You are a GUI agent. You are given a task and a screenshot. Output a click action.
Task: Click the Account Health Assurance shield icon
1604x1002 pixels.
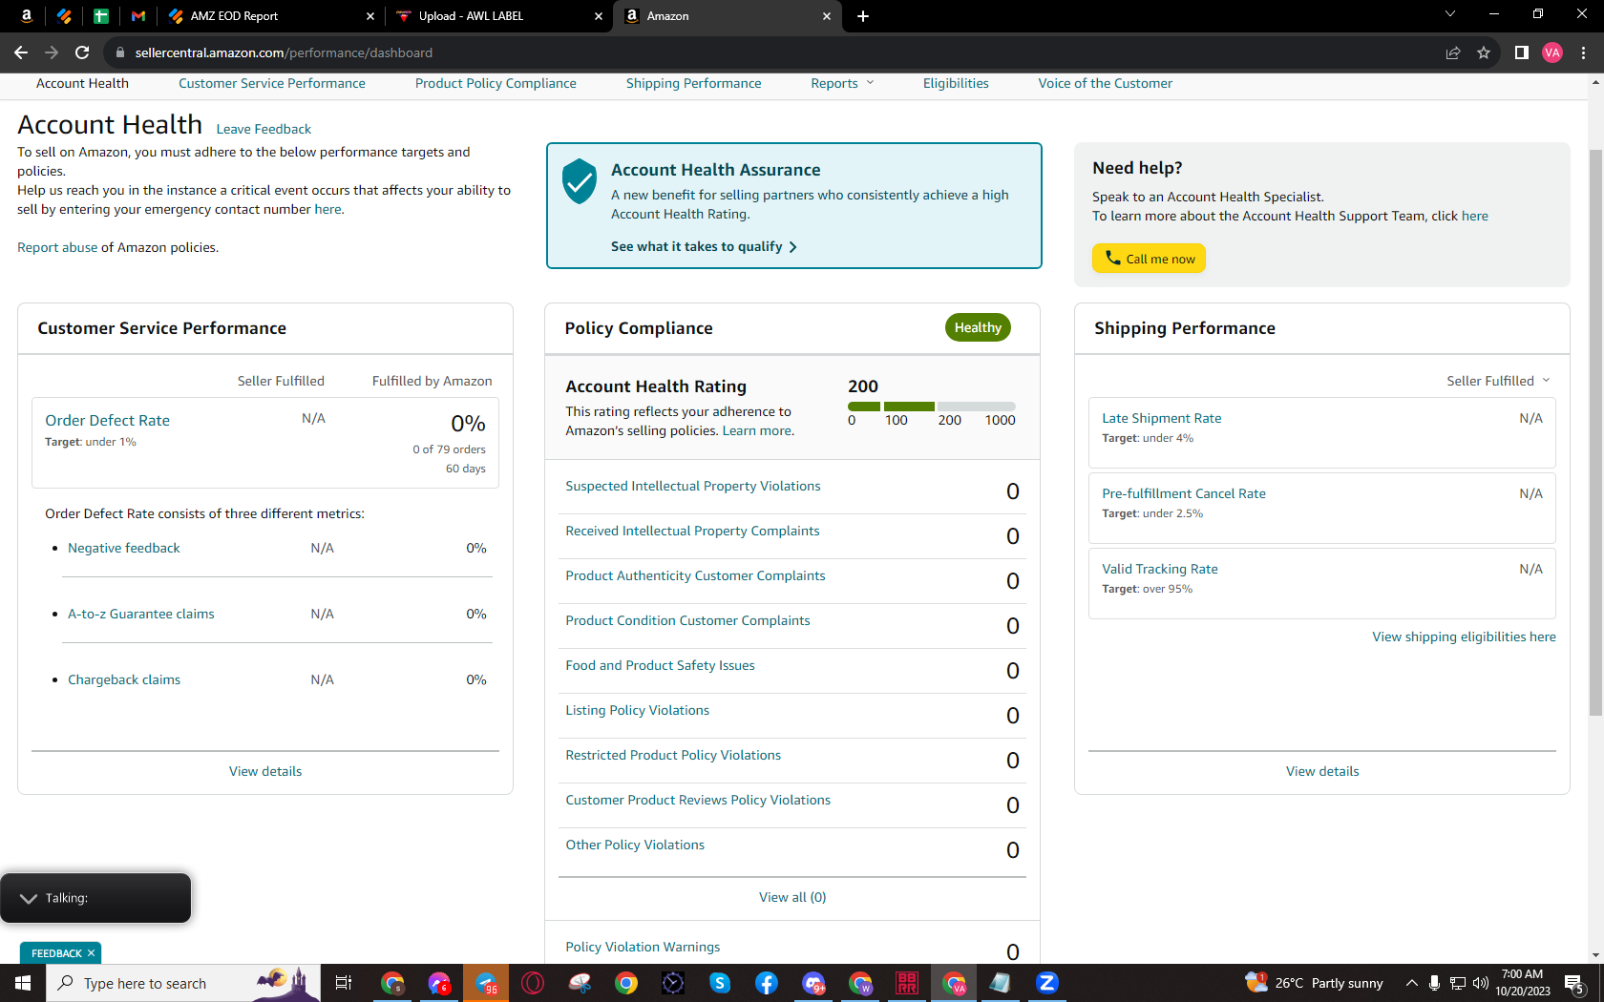[x=580, y=181]
